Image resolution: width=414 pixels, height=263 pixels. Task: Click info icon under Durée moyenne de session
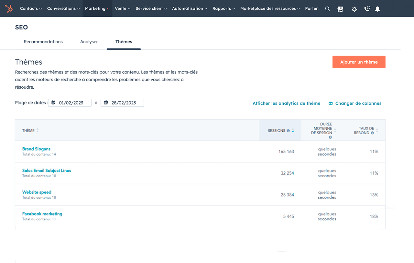330,137
